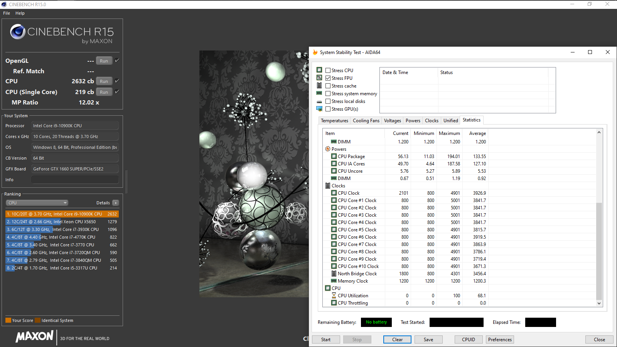Click the Memory Clock RAM icon

(x=334, y=281)
